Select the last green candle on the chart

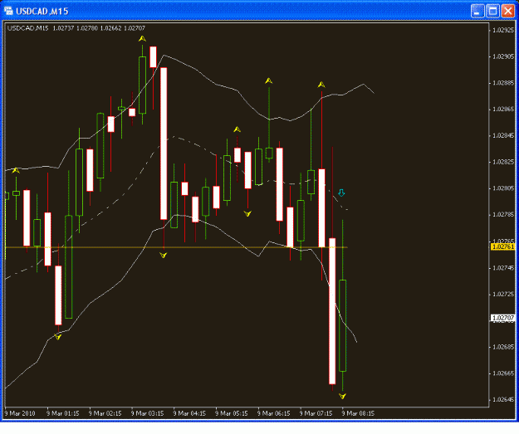click(x=343, y=325)
